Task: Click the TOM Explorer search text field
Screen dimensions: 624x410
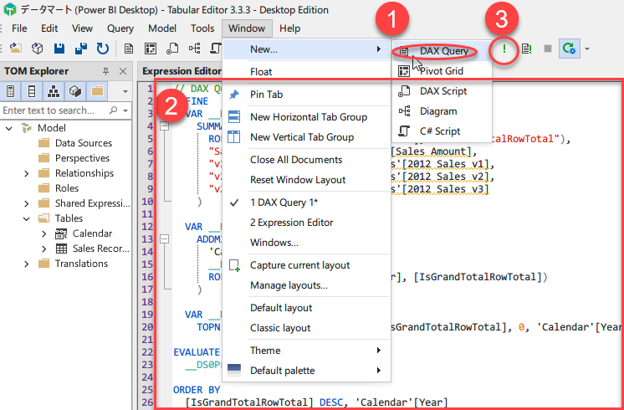Action: [54, 110]
